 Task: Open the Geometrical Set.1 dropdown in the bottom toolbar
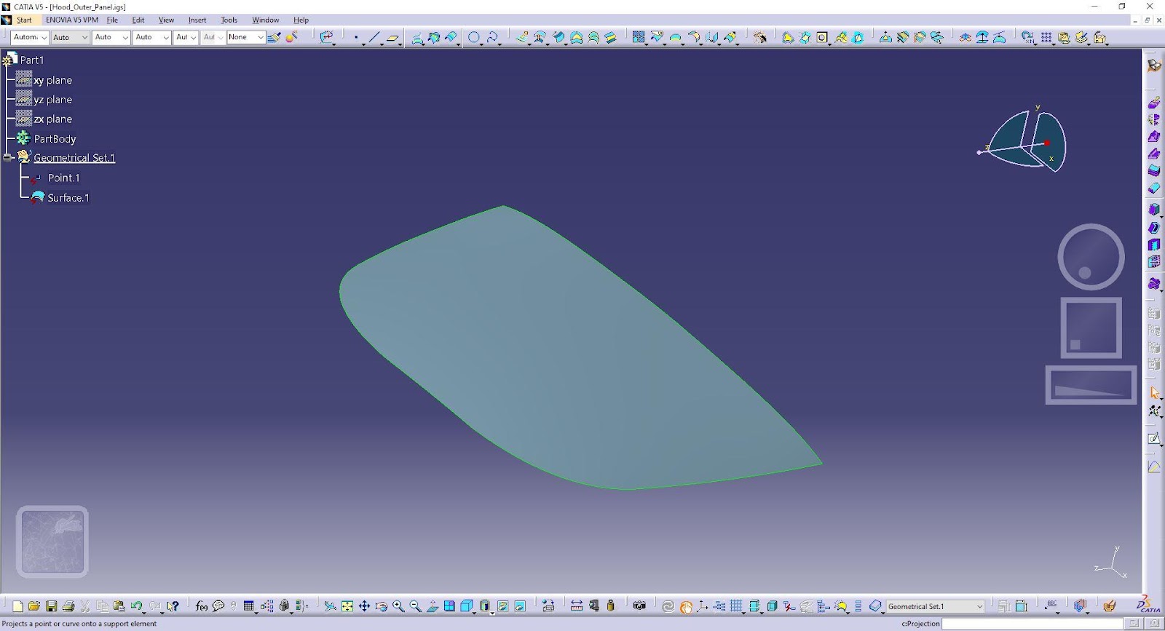coord(979,606)
